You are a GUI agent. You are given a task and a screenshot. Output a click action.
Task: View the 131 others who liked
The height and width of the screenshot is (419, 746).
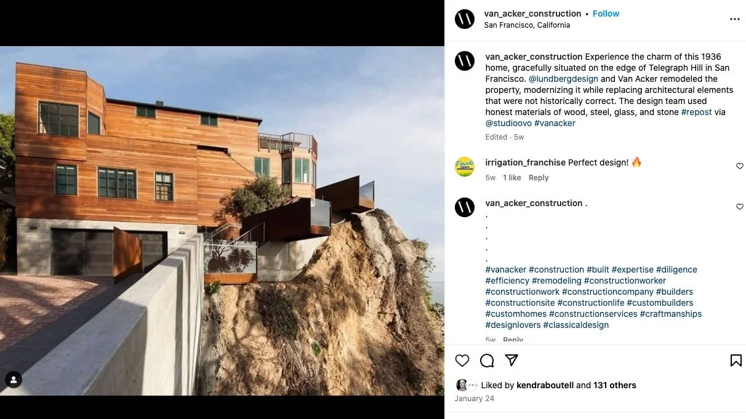[615, 385]
